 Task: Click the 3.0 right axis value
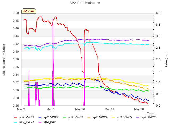pyautogui.click(x=158, y=36)
